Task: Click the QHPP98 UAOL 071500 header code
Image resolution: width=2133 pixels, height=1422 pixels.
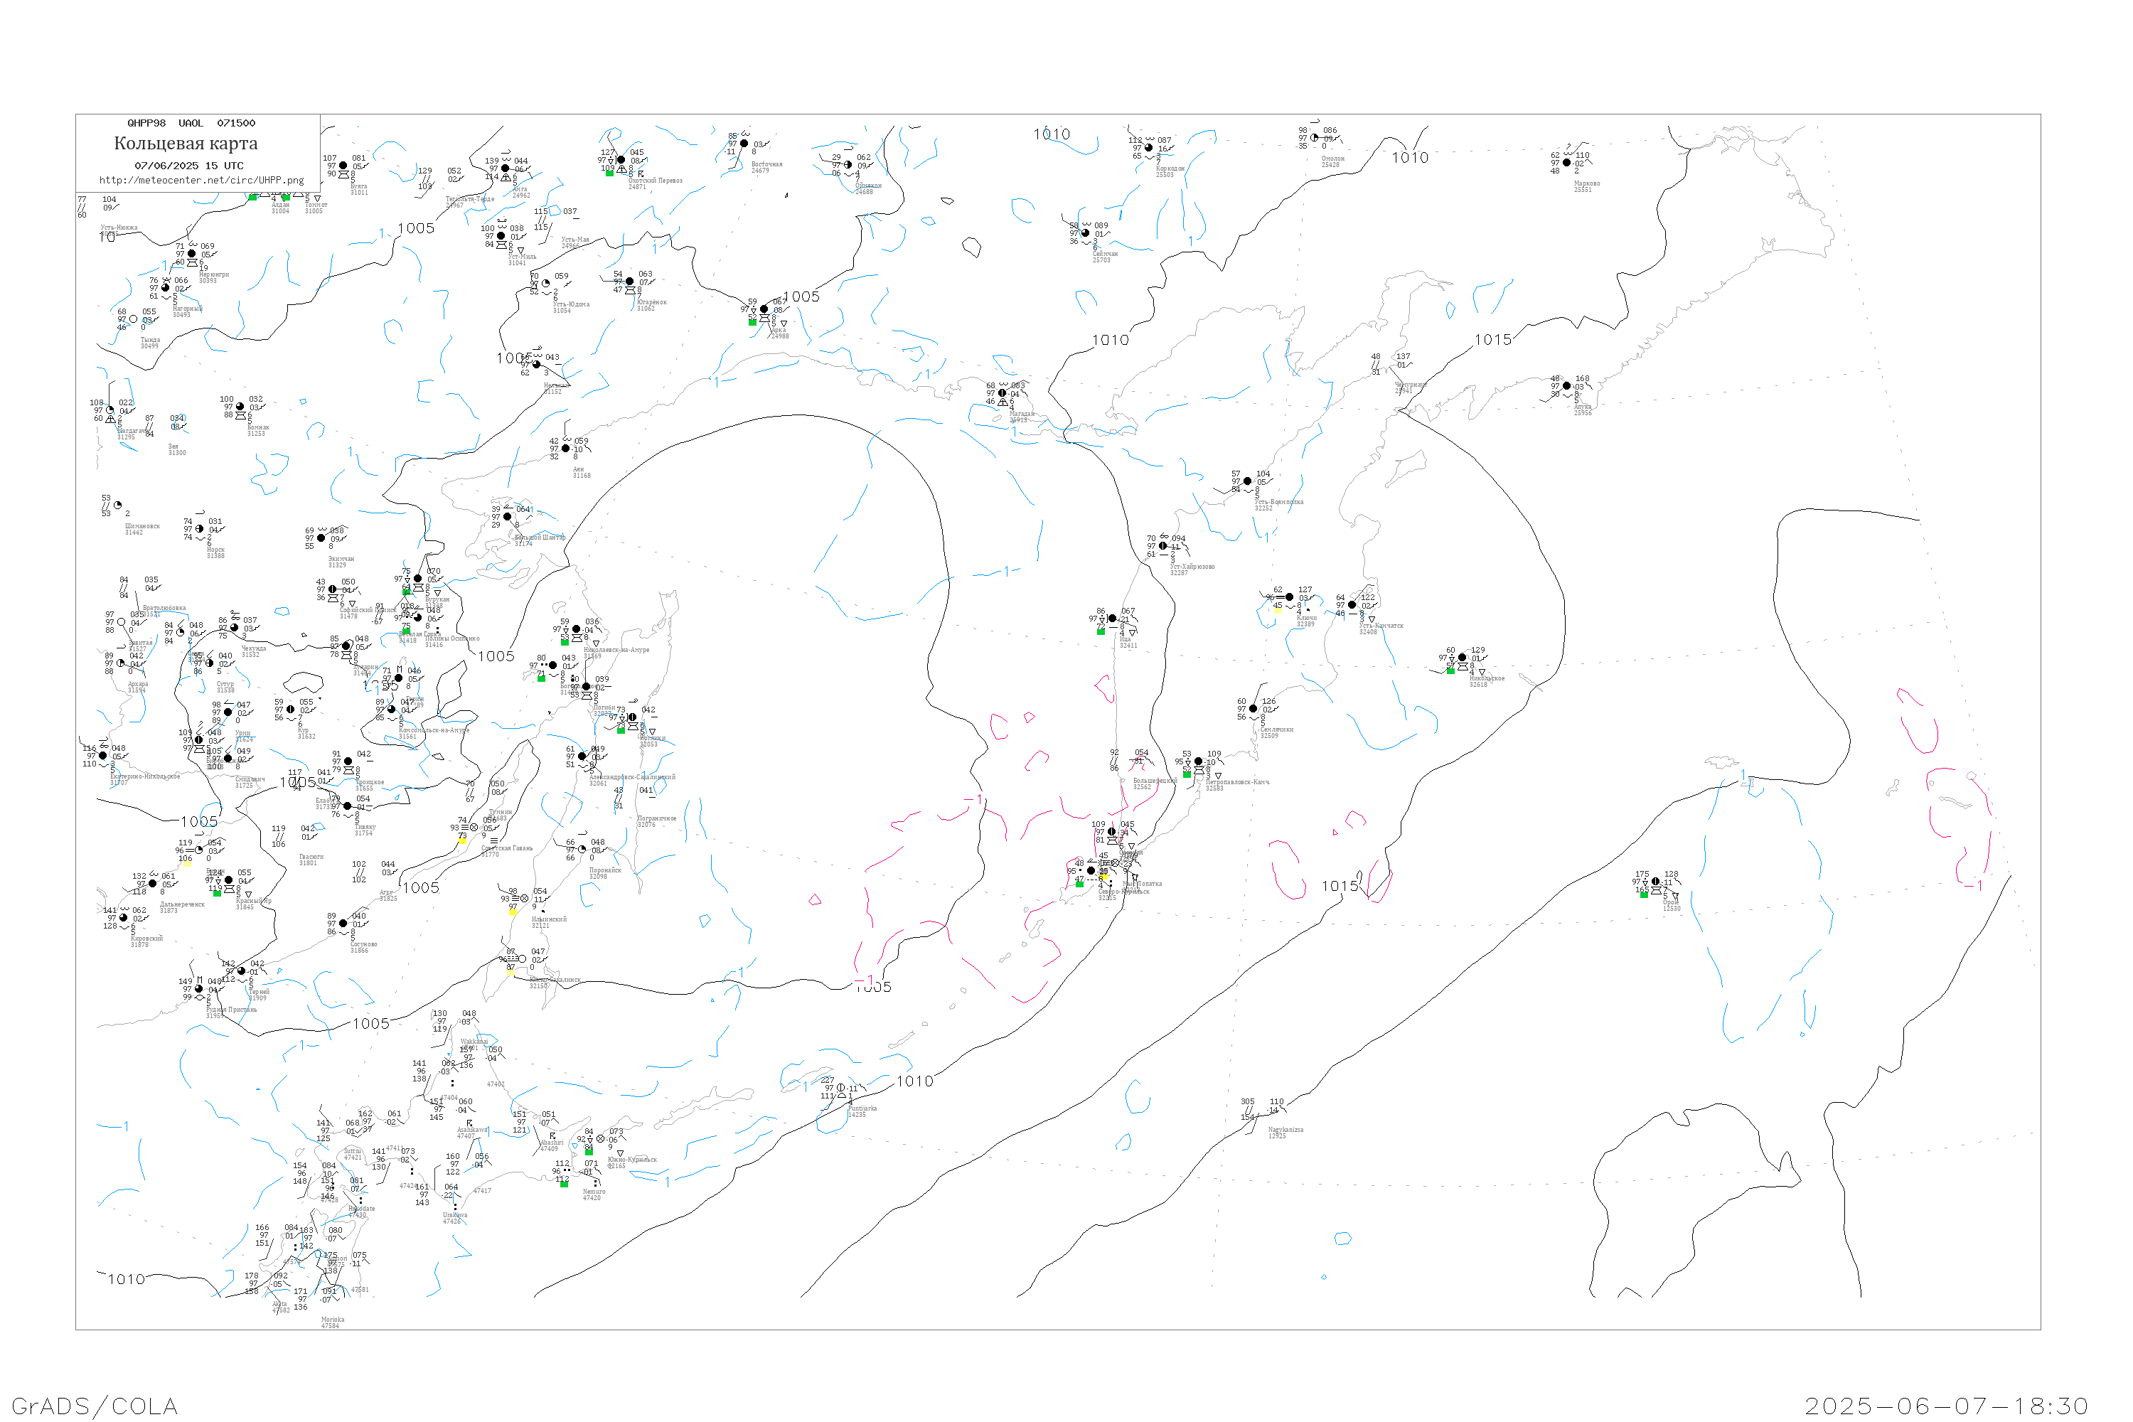Action: (191, 123)
